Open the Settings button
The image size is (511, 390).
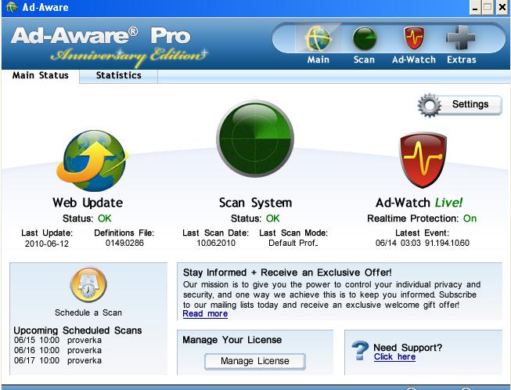pyautogui.click(x=460, y=104)
